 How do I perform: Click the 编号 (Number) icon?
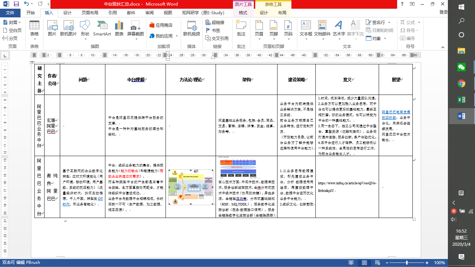(x=408, y=38)
